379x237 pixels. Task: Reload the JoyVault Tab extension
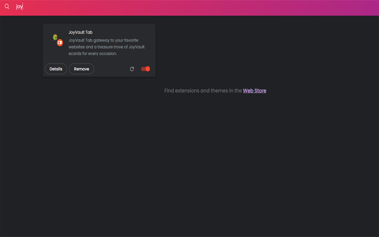131,69
